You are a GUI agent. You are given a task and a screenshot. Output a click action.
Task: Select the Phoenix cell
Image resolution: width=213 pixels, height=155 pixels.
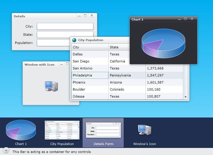(90, 82)
